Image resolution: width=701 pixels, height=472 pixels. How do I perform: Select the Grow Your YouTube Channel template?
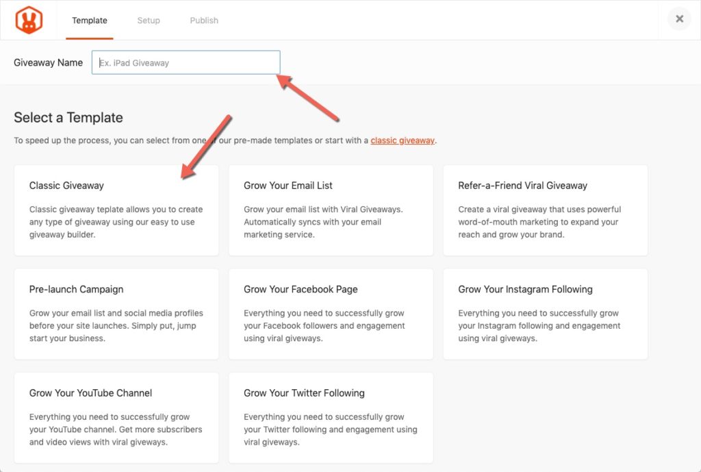116,418
